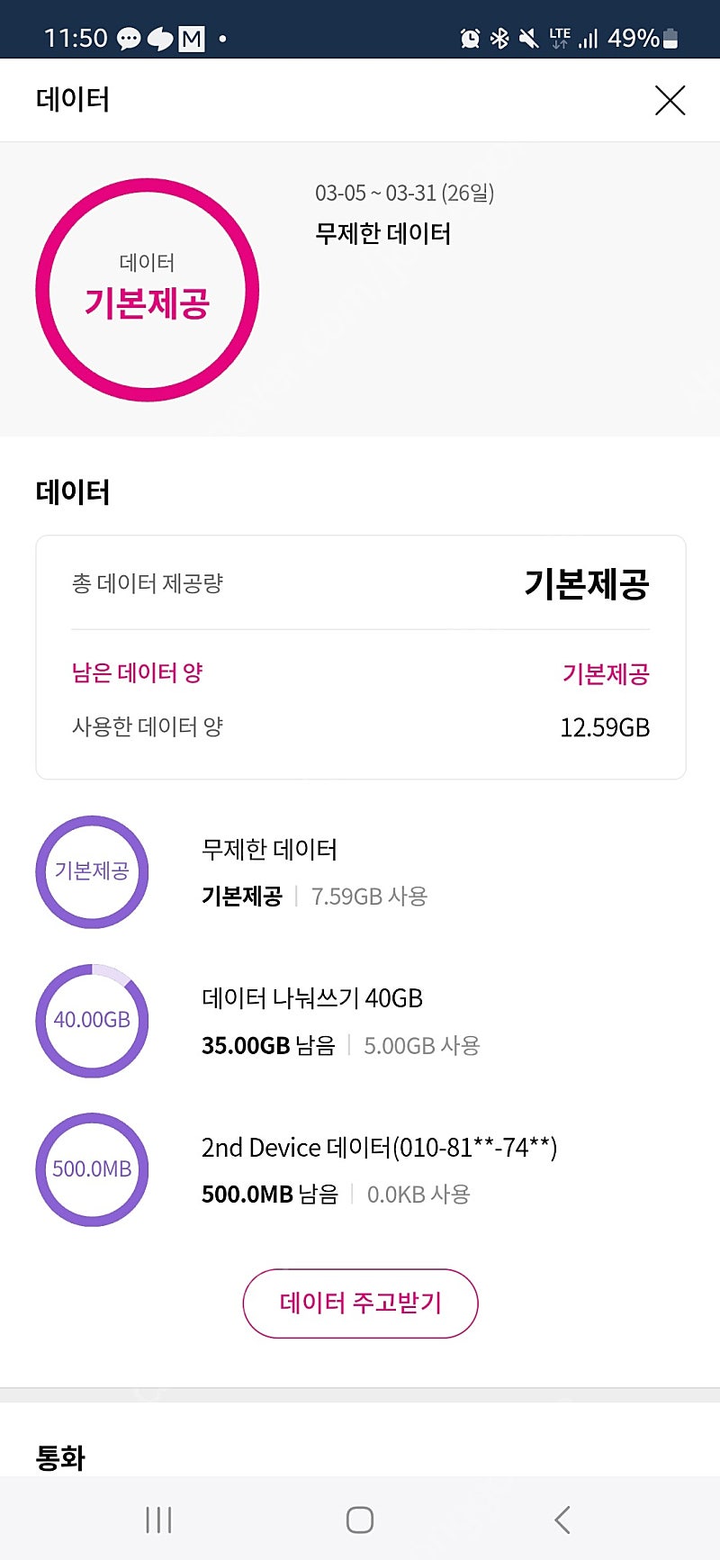Tap the alarm icon in status bar
This screenshot has width=720, height=1560.
coord(470,39)
